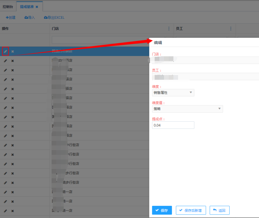
Task: Click the 创建 button in the toolbar
Action: coord(11,18)
